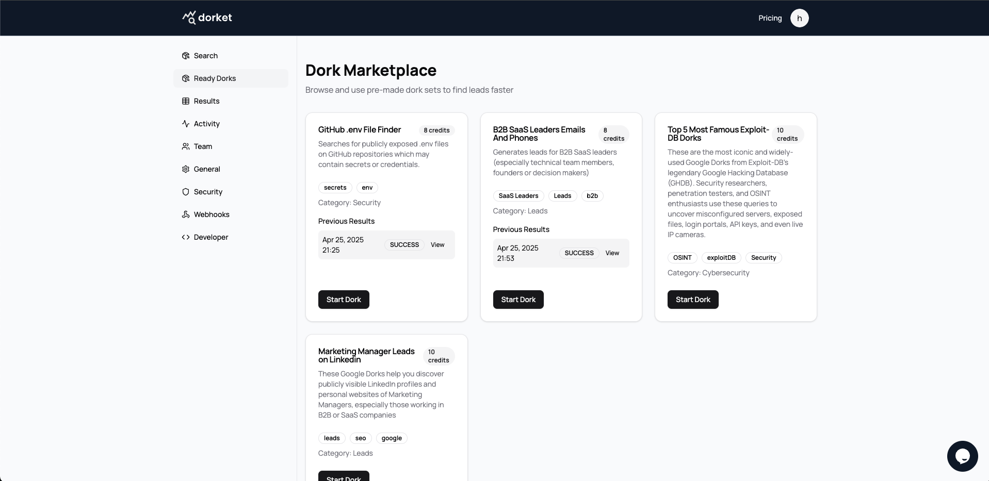This screenshot has height=481, width=989.
Task: Click the dorket logo icon
Action: 189,18
